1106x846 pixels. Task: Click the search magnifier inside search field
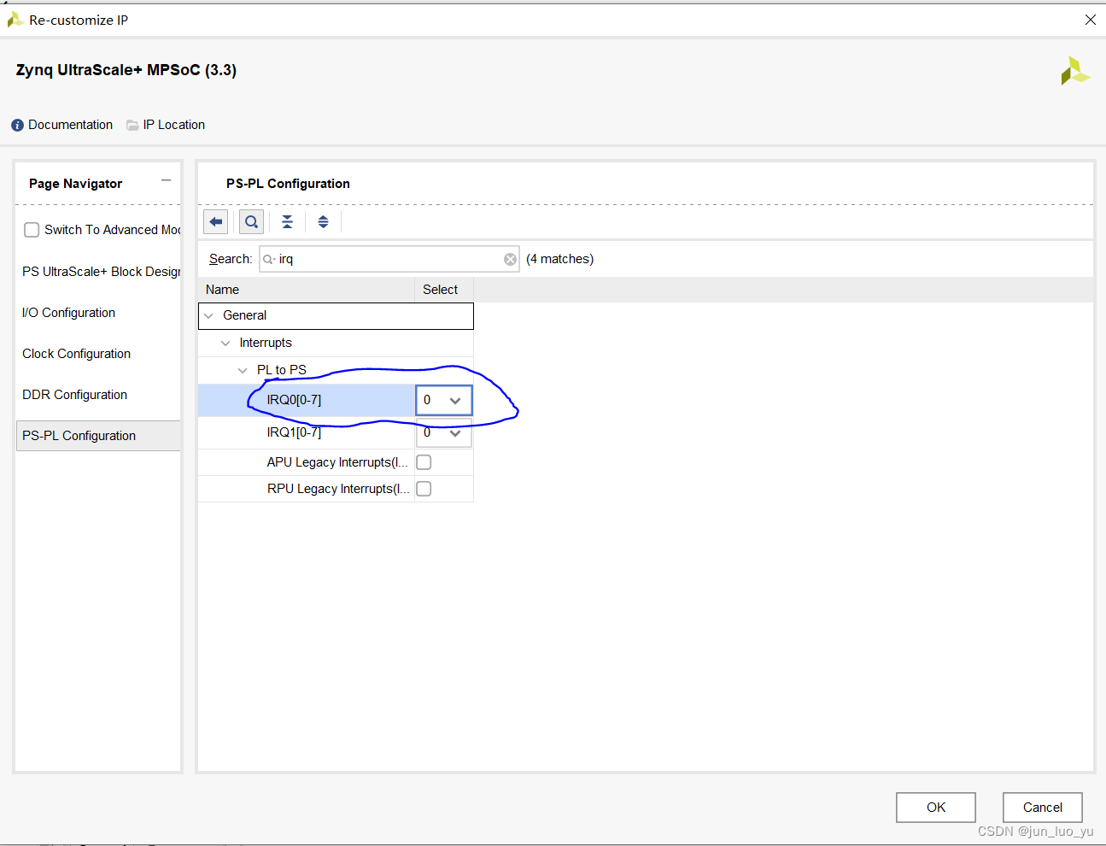(x=269, y=259)
